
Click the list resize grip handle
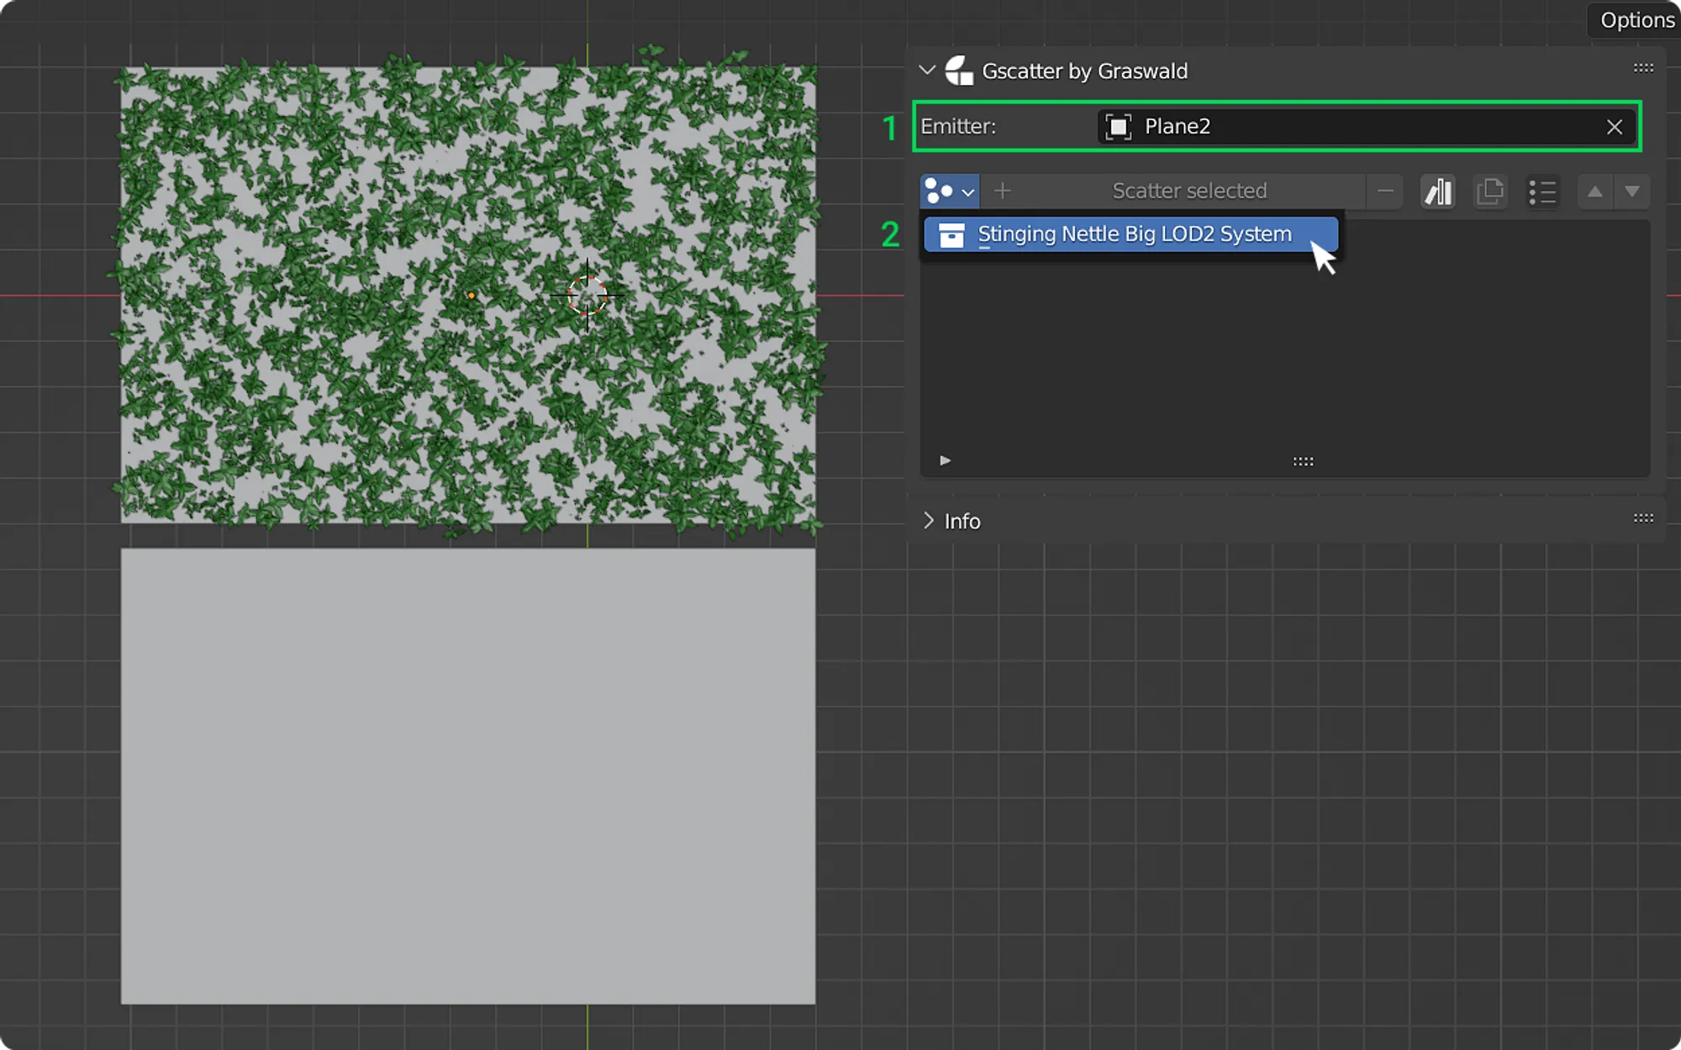pyautogui.click(x=1303, y=461)
